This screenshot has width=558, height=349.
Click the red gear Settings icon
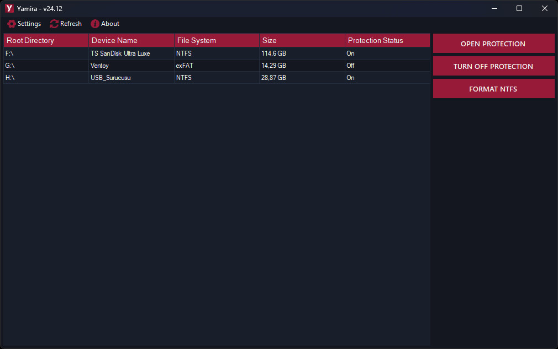12,24
